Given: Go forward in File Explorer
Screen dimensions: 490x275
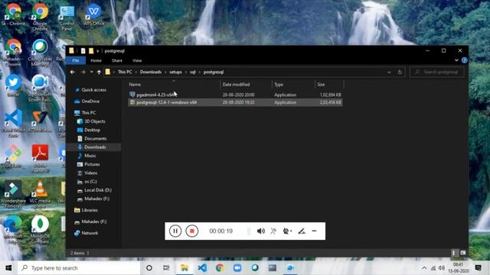Looking at the screenshot, I should 83,72.
